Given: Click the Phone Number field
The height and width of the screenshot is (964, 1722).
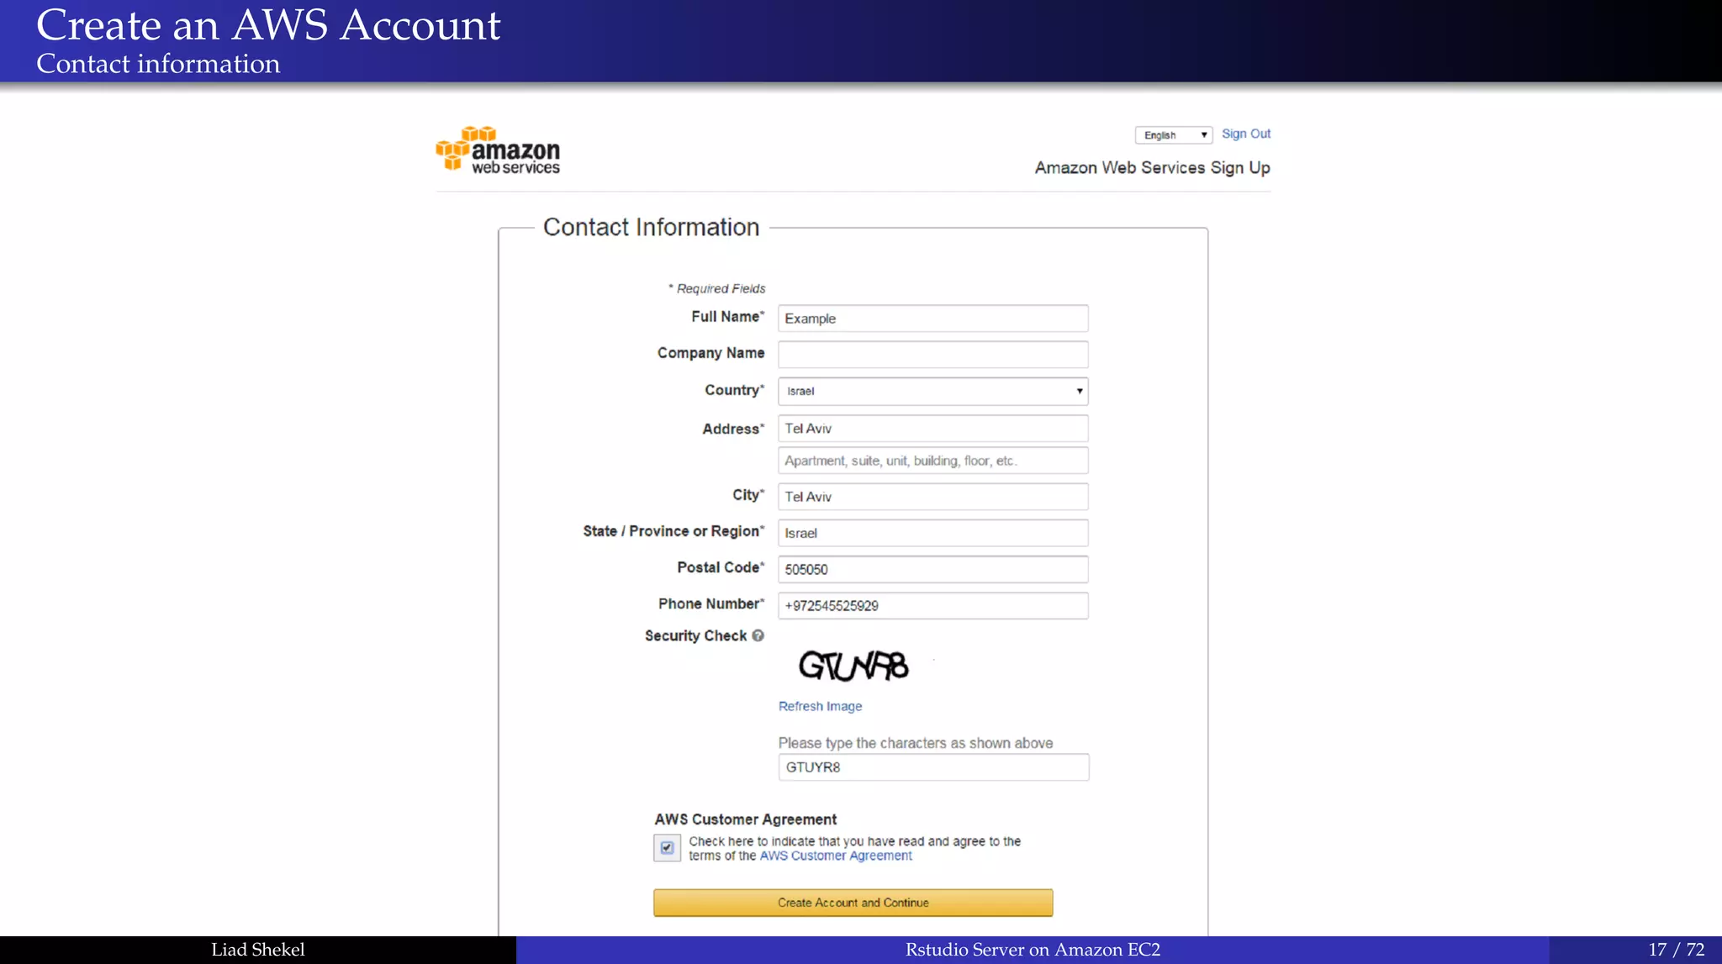Looking at the screenshot, I should click(932, 606).
